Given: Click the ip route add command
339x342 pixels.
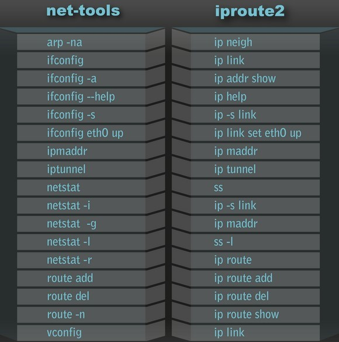Looking at the screenshot, I should pyautogui.click(x=243, y=278).
